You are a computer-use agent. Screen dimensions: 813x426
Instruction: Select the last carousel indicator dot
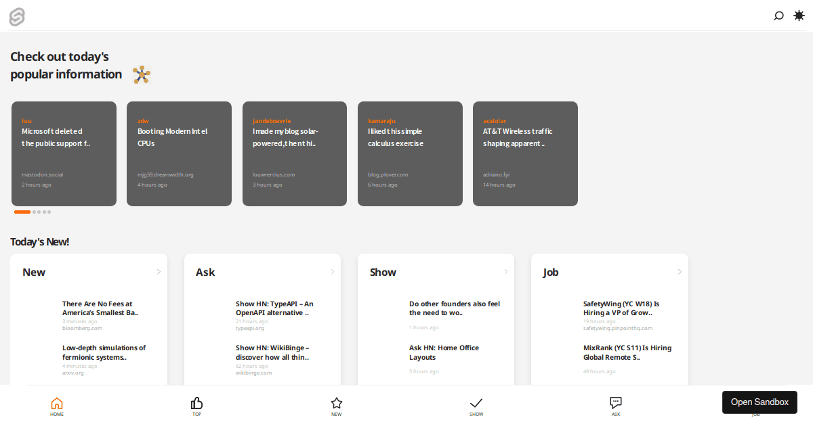[x=49, y=212]
